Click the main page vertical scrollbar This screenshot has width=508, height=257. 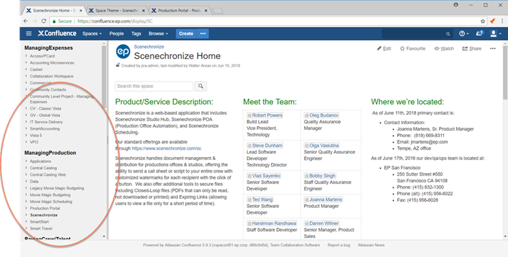(505, 73)
